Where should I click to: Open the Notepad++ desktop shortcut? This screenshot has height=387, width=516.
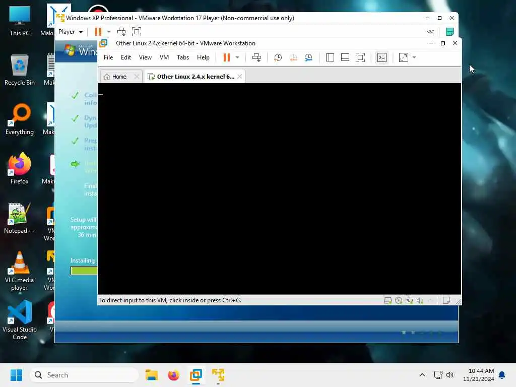(x=20, y=218)
